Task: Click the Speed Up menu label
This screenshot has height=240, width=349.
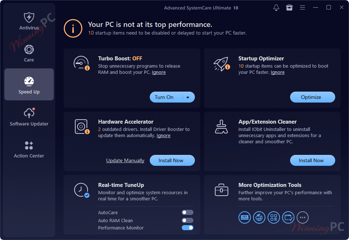Action: 29,92
